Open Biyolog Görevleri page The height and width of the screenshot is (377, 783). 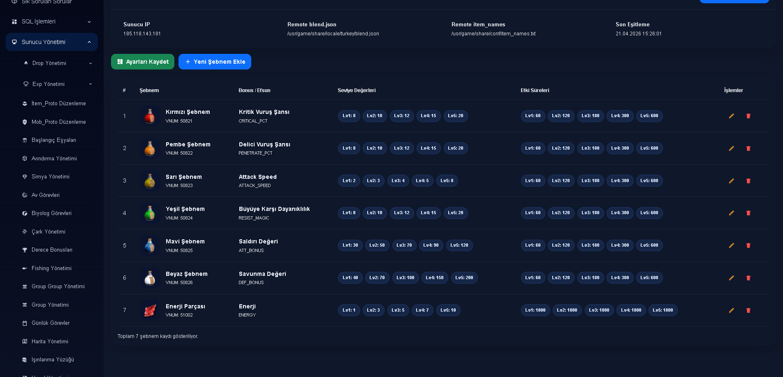pos(51,213)
